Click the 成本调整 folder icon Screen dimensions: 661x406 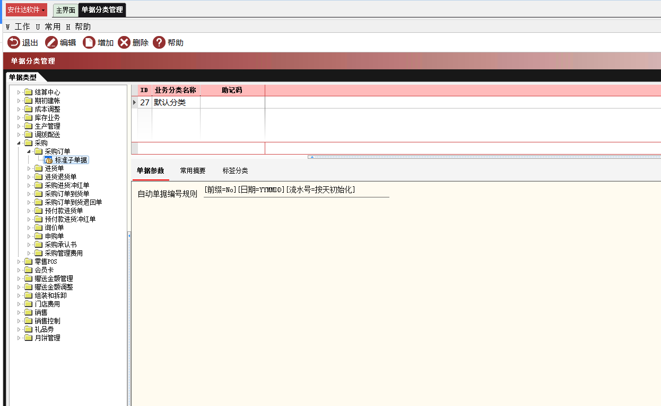(x=28, y=109)
